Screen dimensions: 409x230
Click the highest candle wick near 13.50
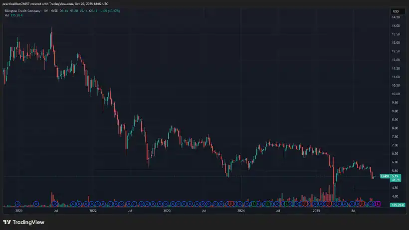52,34
